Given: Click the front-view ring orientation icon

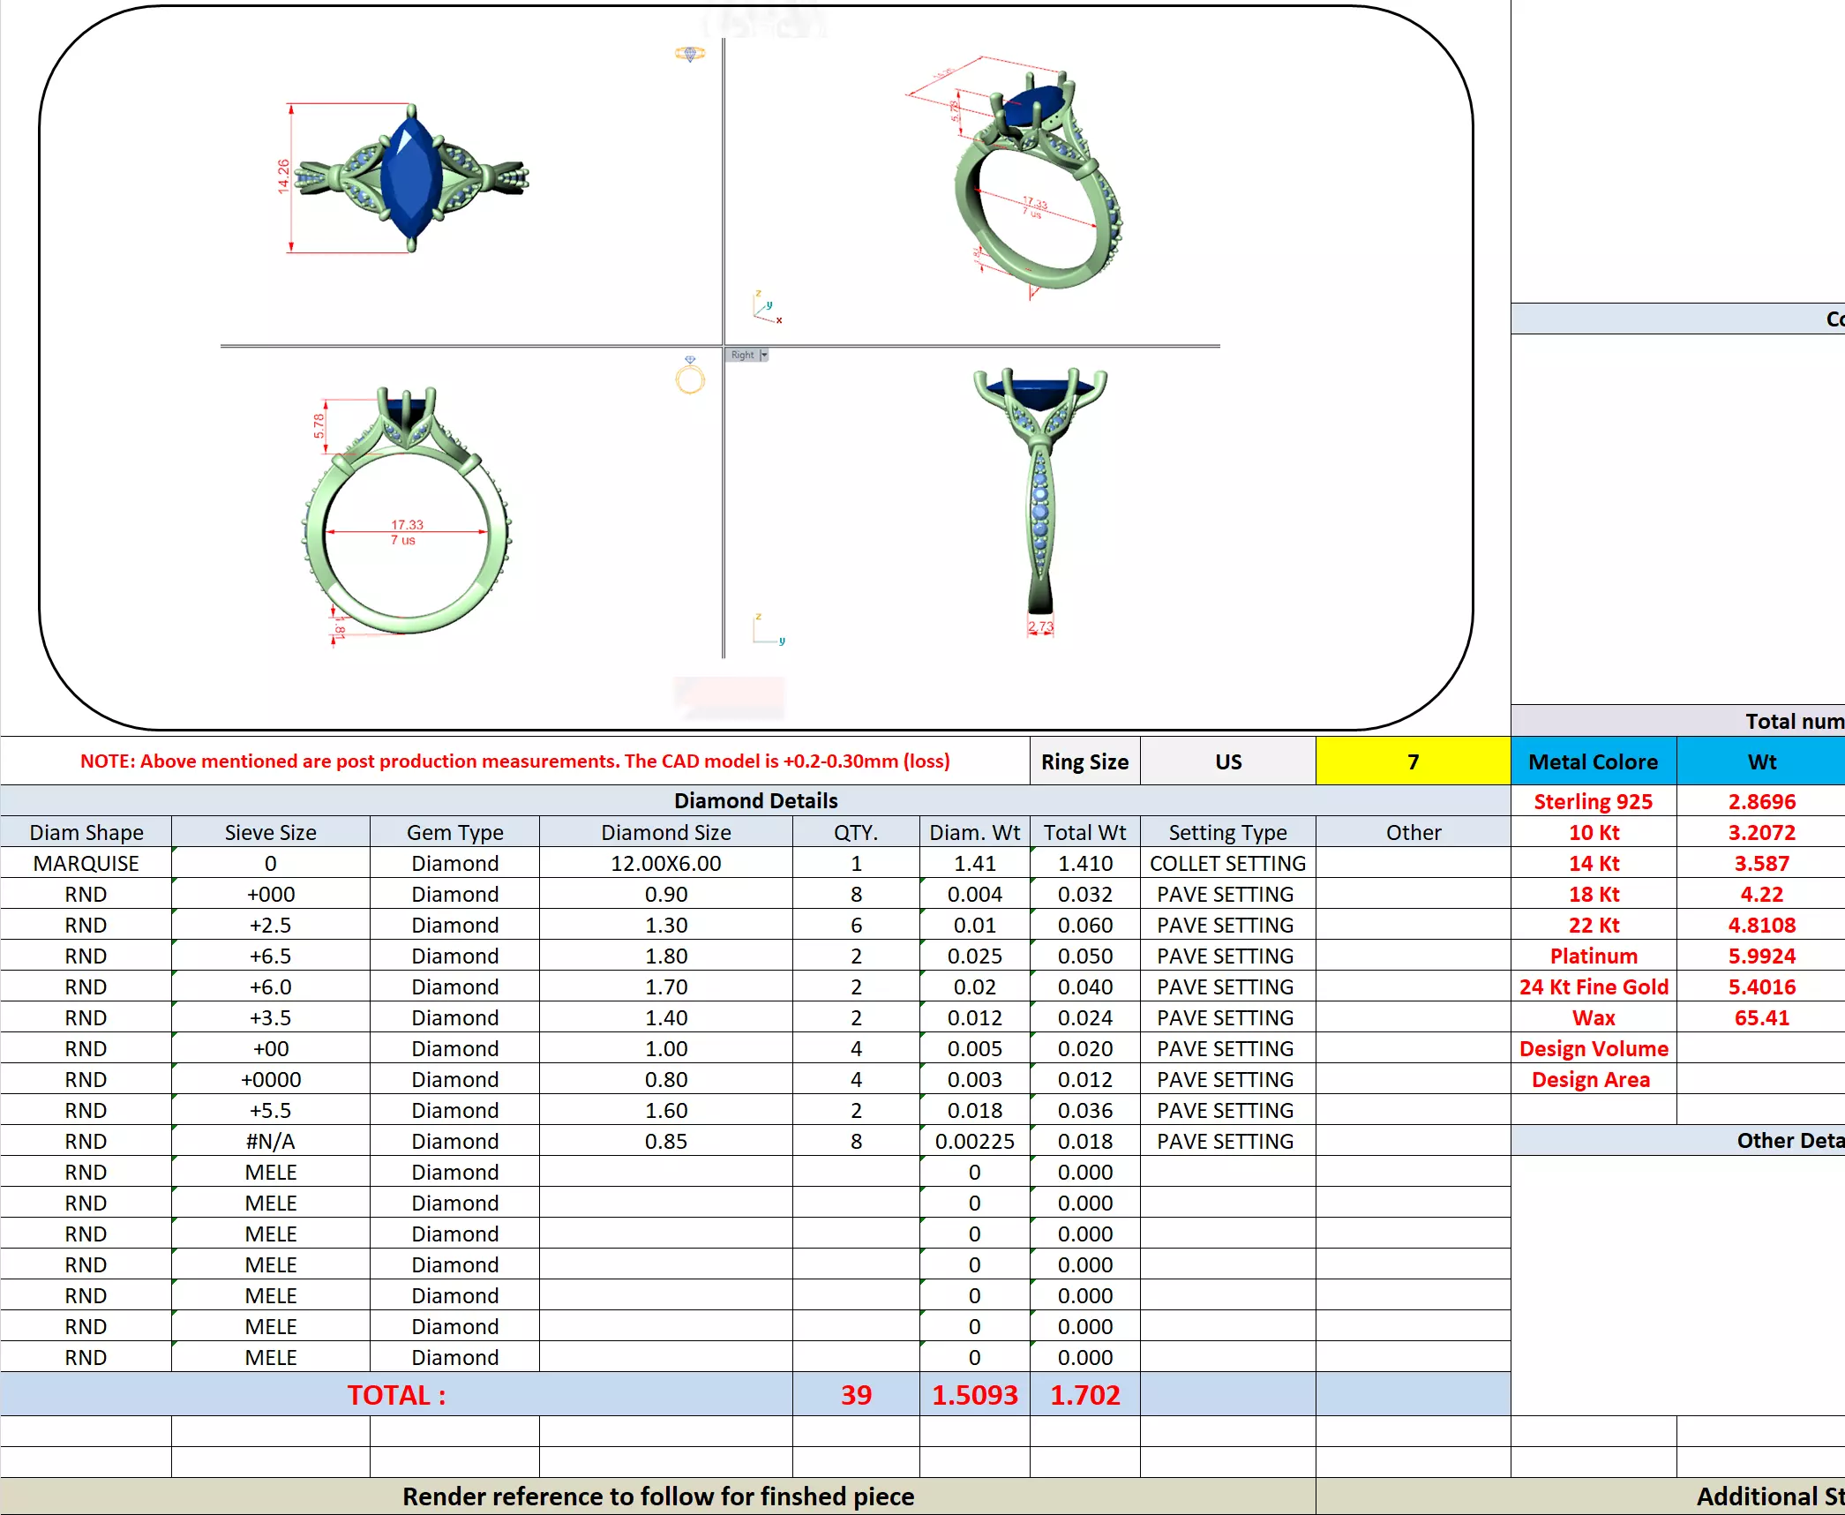Looking at the screenshot, I should click(690, 377).
